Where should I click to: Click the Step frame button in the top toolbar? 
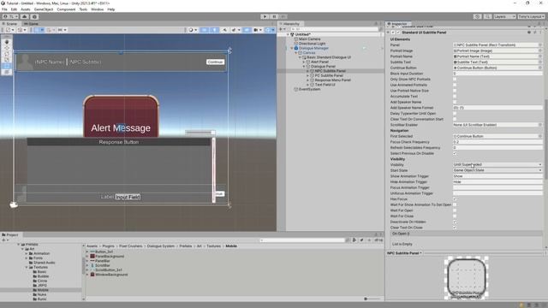click(283, 16)
